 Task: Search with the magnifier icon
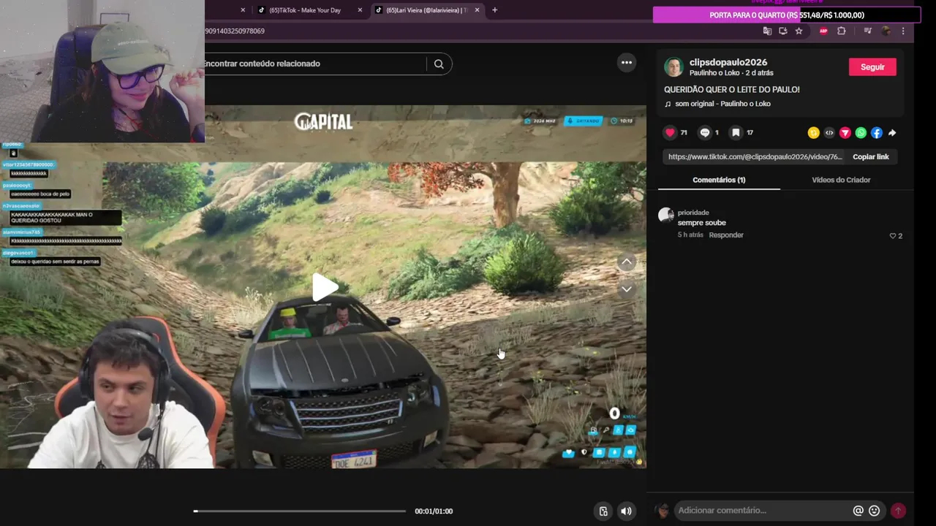439,64
